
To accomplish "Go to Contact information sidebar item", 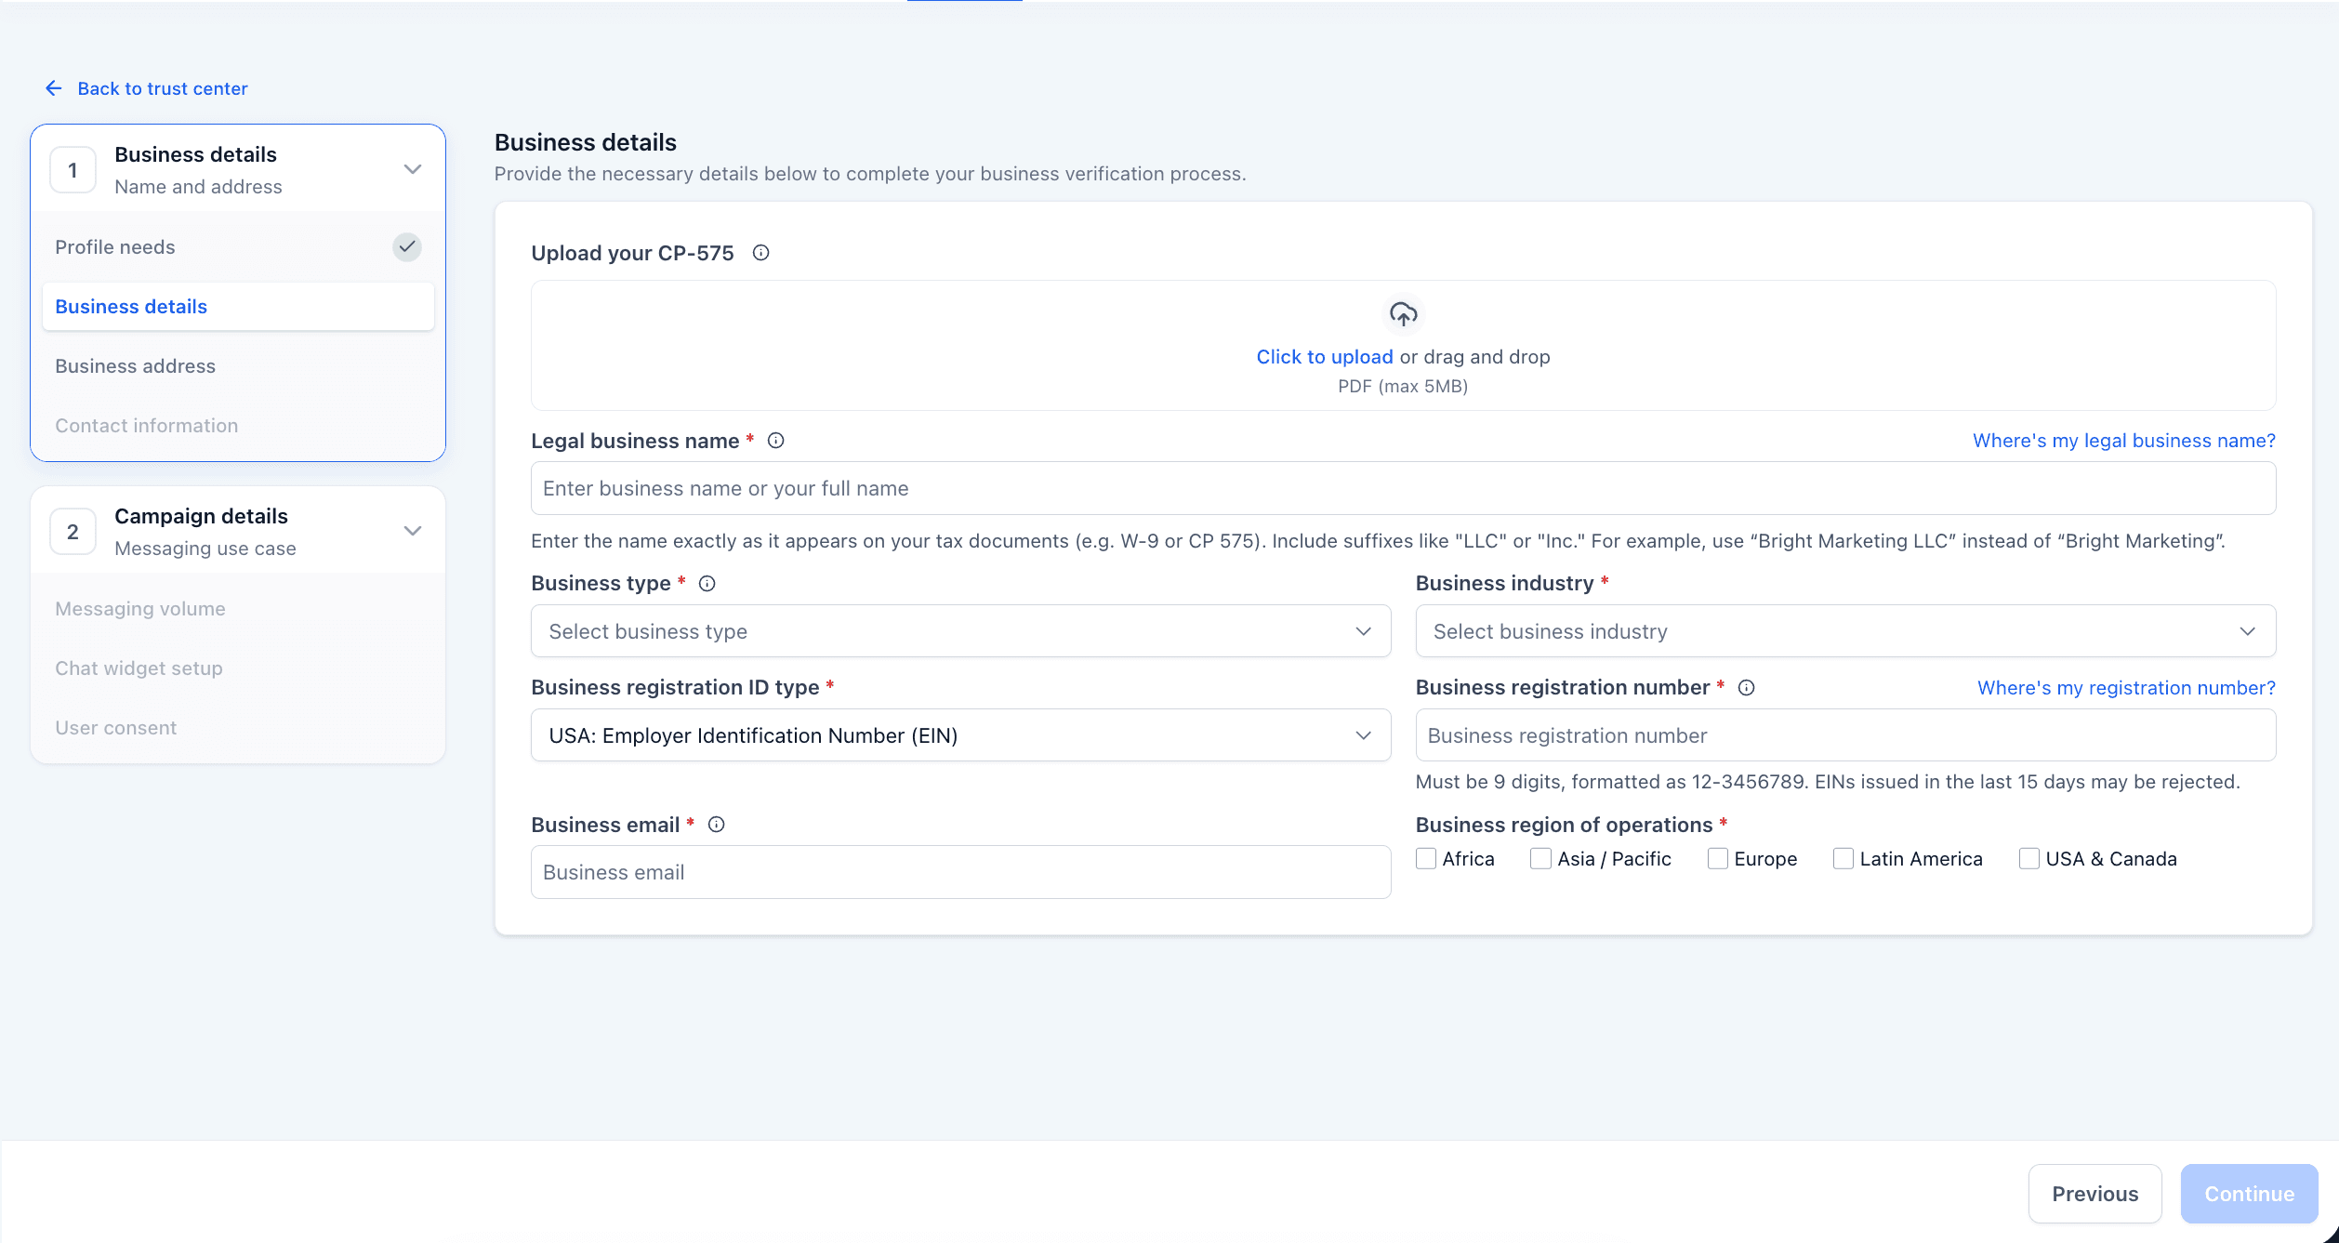I will [238, 426].
